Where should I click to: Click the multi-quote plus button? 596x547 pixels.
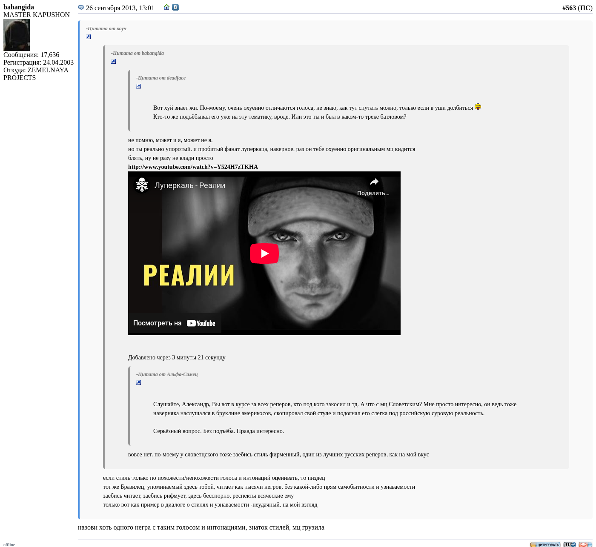point(569,544)
